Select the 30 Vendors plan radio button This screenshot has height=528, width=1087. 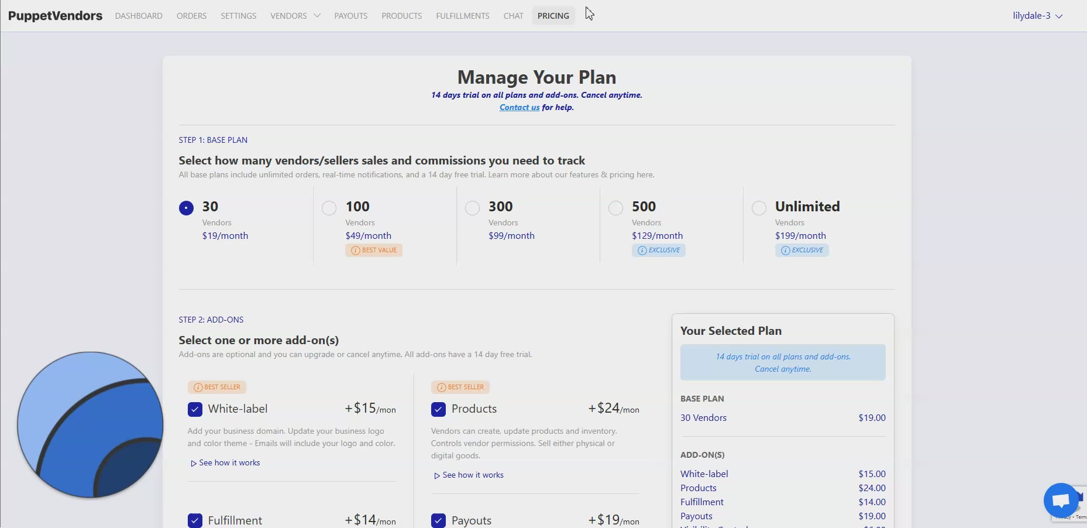pos(186,208)
